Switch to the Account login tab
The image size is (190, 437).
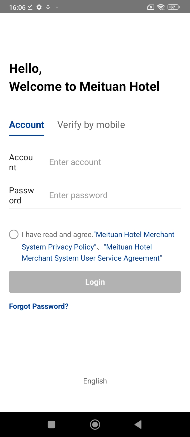tap(27, 125)
